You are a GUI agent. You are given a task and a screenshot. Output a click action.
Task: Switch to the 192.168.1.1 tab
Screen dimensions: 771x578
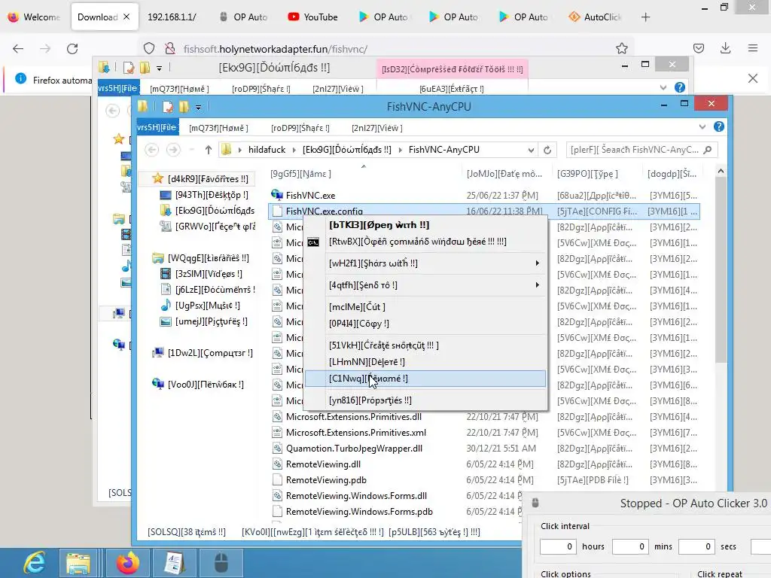[172, 17]
